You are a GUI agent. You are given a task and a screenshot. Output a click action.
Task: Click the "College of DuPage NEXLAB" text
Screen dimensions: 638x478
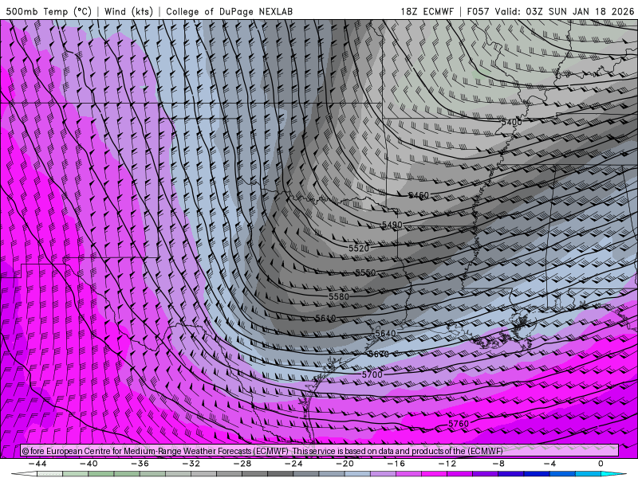coord(229,11)
